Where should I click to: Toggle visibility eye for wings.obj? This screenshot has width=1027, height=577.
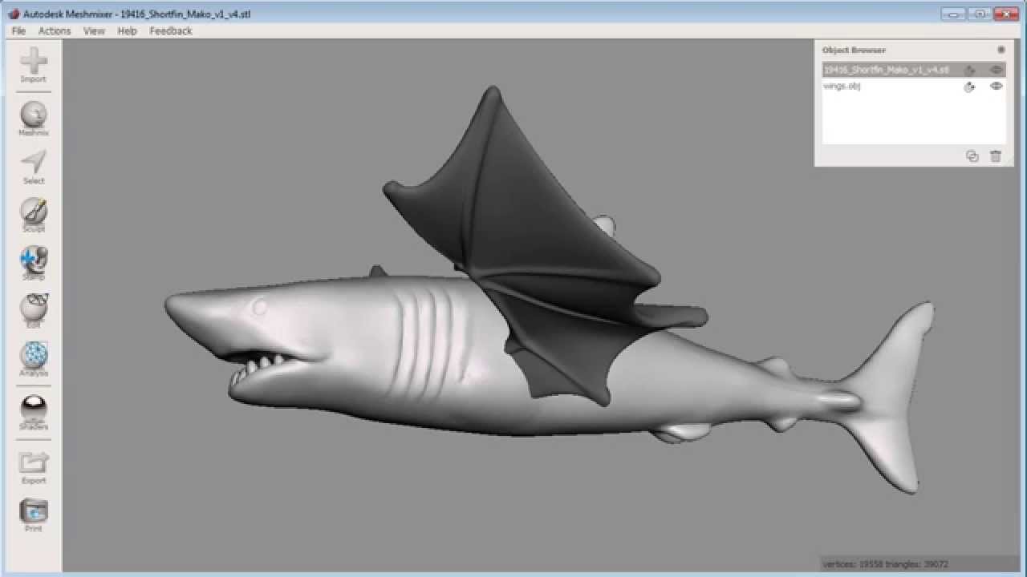[x=996, y=86]
